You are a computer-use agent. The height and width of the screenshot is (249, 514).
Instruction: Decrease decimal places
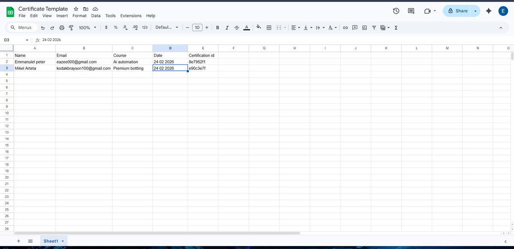click(x=125, y=27)
